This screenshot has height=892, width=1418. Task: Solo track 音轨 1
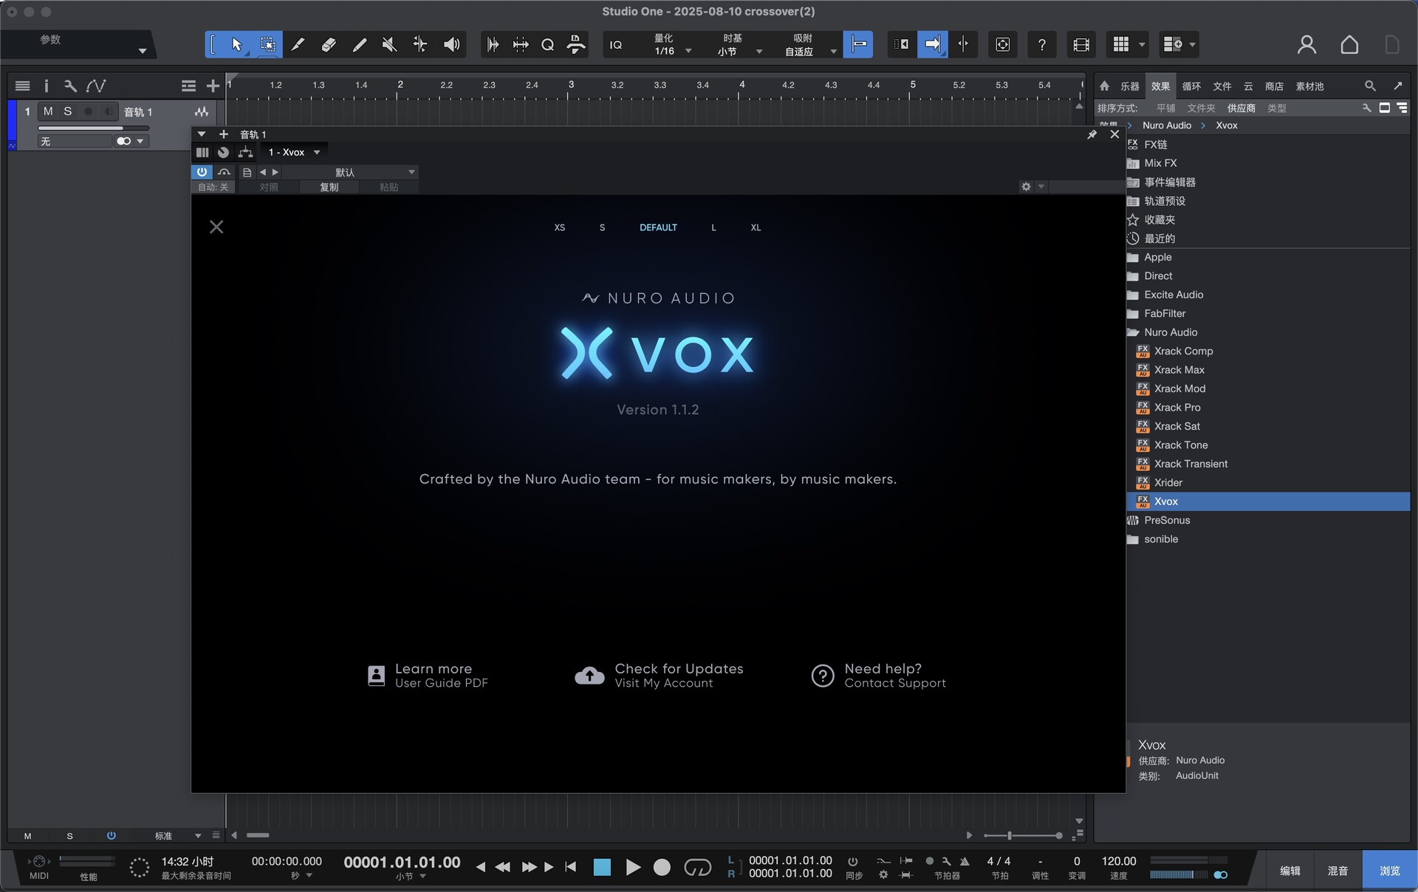pyautogui.click(x=68, y=111)
